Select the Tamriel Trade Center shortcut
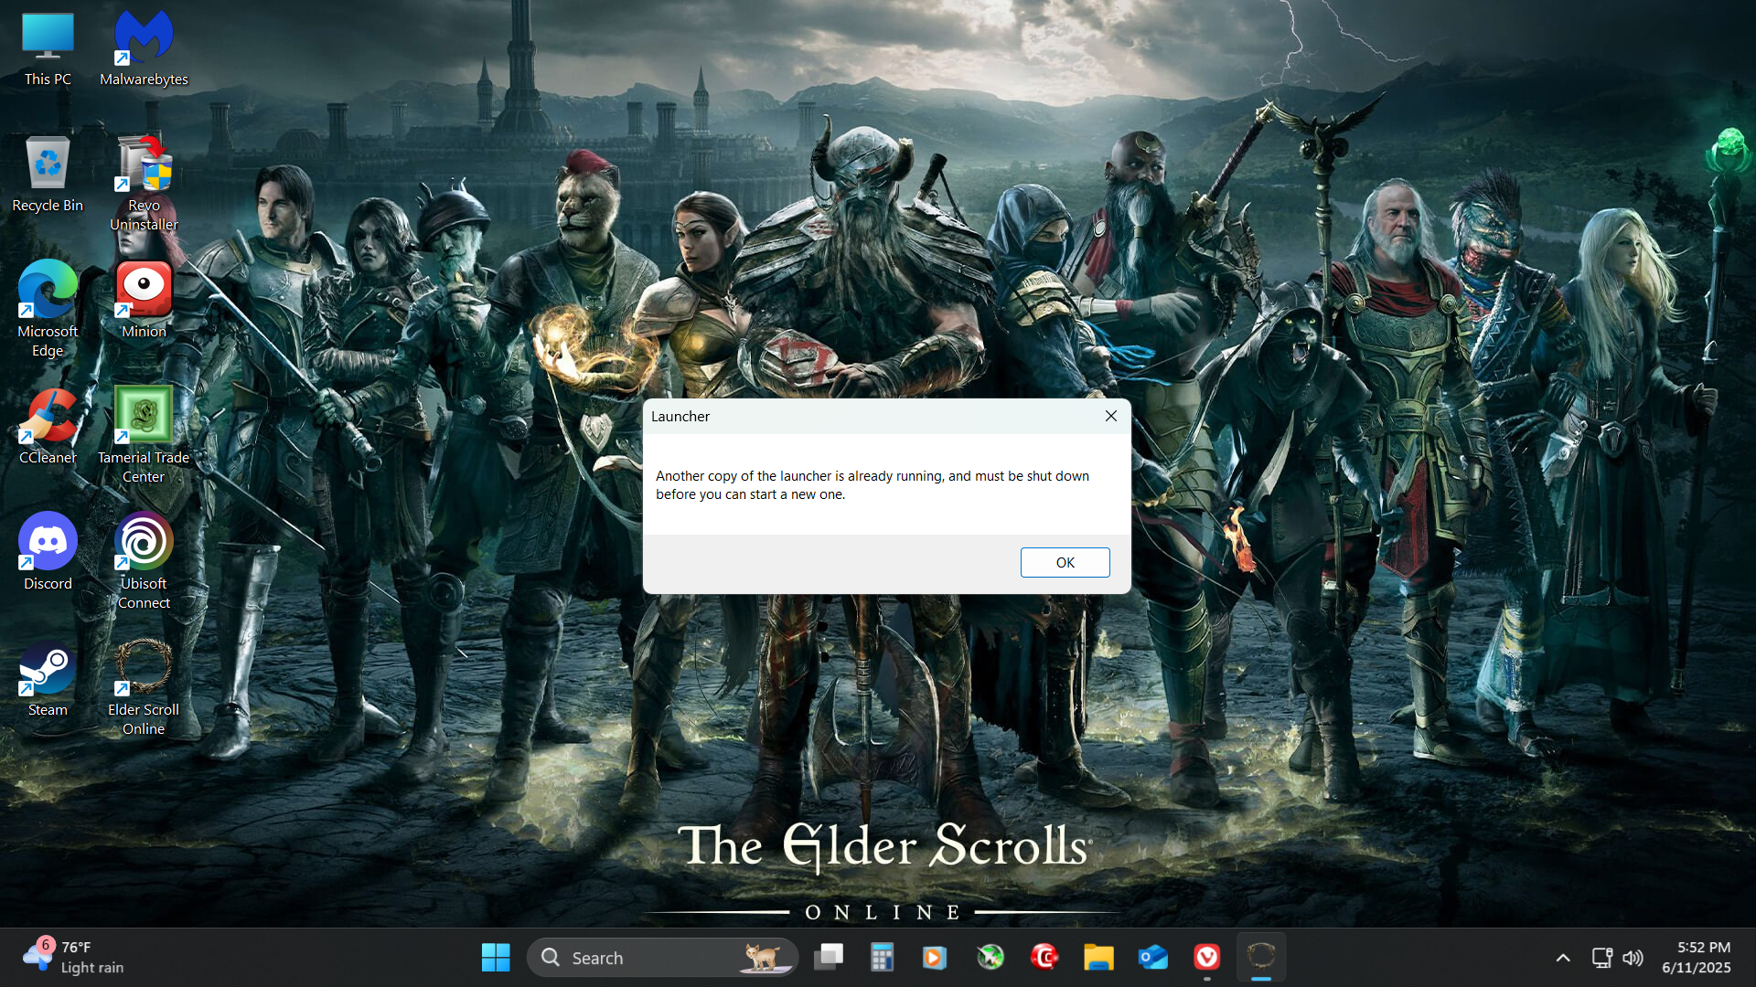The width and height of the screenshot is (1756, 987). point(144,436)
